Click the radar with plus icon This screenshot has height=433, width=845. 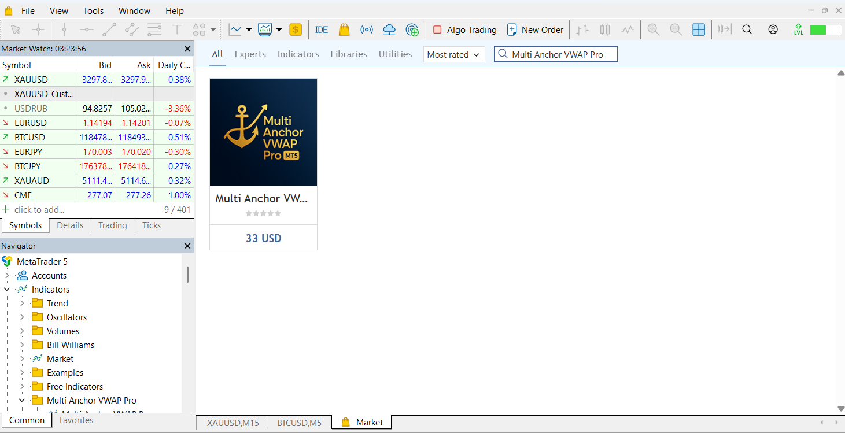pyautogui.click(x=412, y=29)
